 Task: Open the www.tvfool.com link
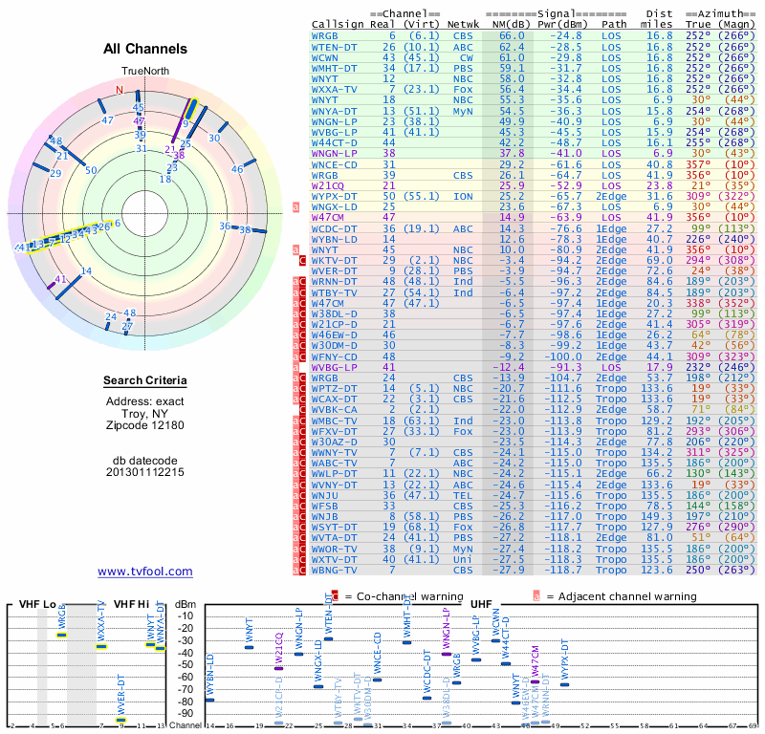pos(145,572)
